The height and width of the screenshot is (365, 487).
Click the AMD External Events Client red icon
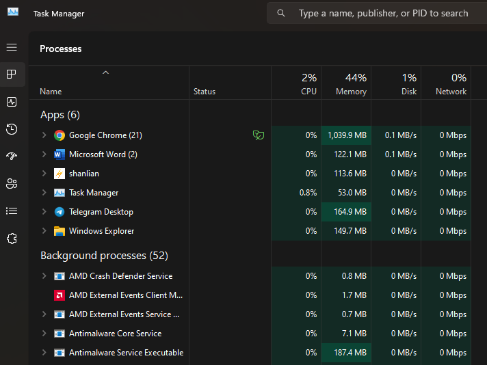(x=60, y=295)
